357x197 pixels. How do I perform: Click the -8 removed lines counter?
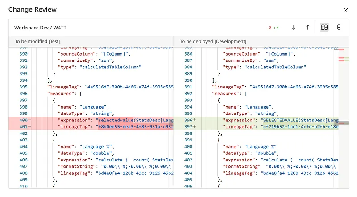270,28
